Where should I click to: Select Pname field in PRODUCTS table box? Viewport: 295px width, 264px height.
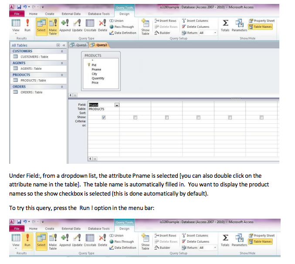tap(96, 69)
